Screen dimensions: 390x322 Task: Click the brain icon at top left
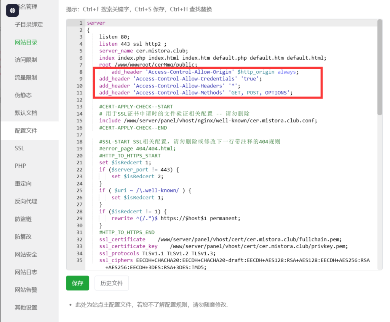point(13,10)
